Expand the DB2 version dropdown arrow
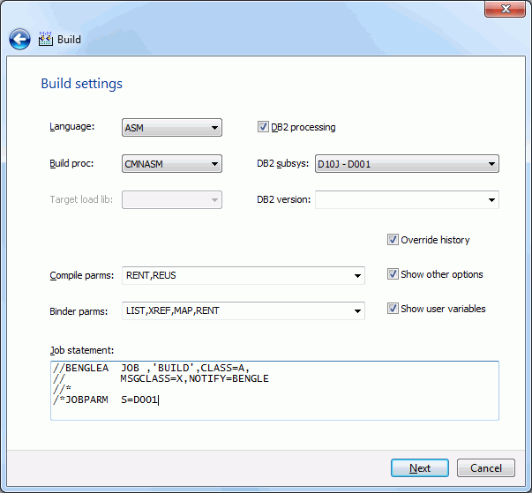Screen dimensions: 532x493 491,199
